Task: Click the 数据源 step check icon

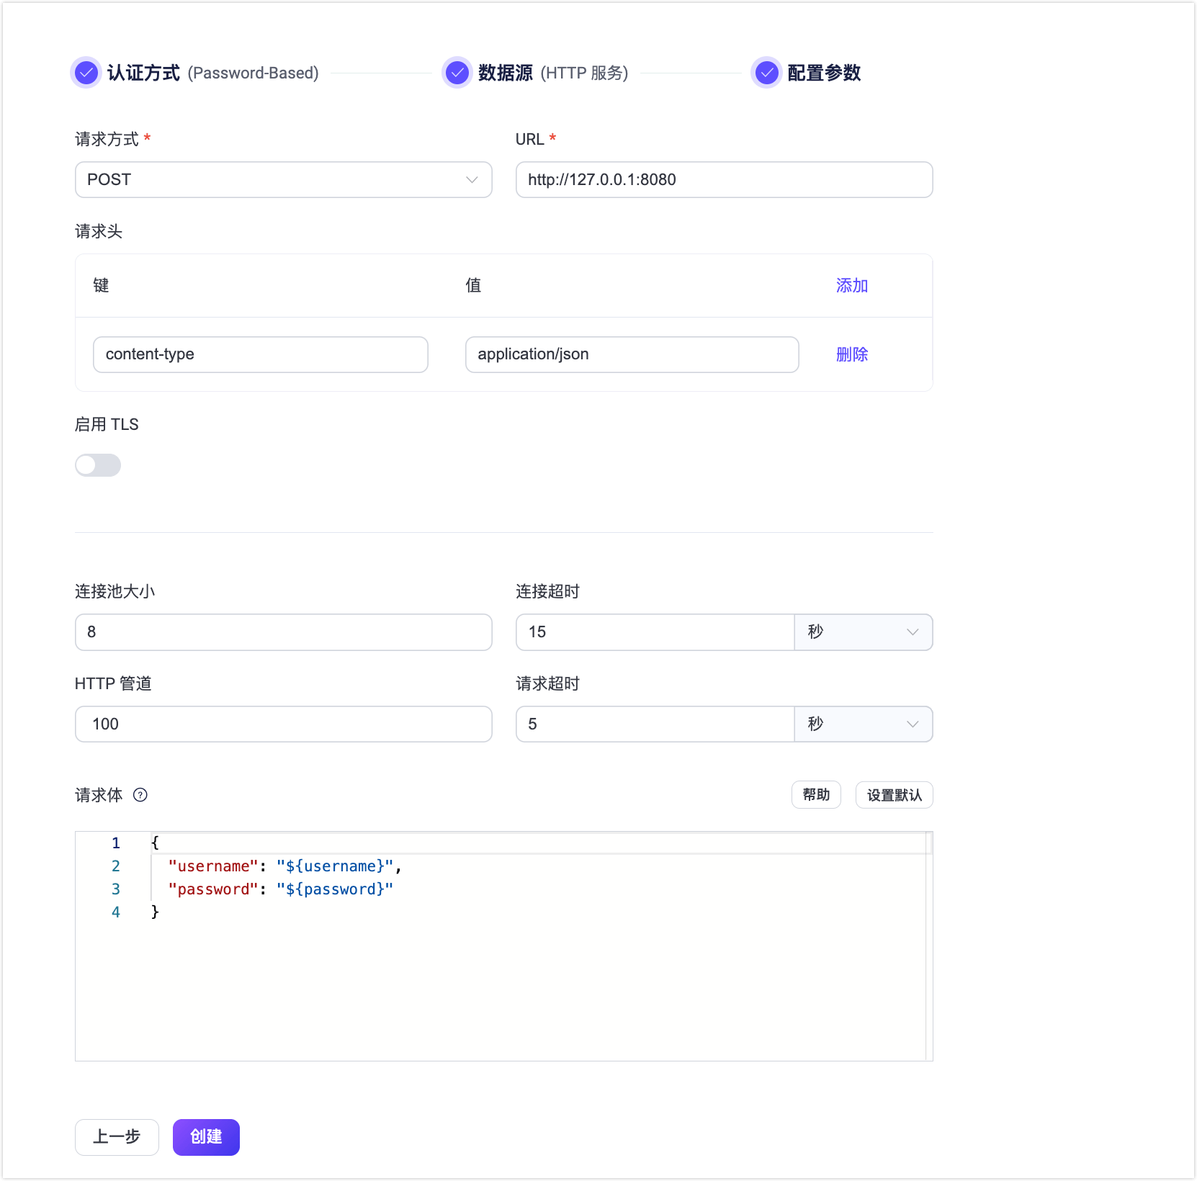Action: 457,72
